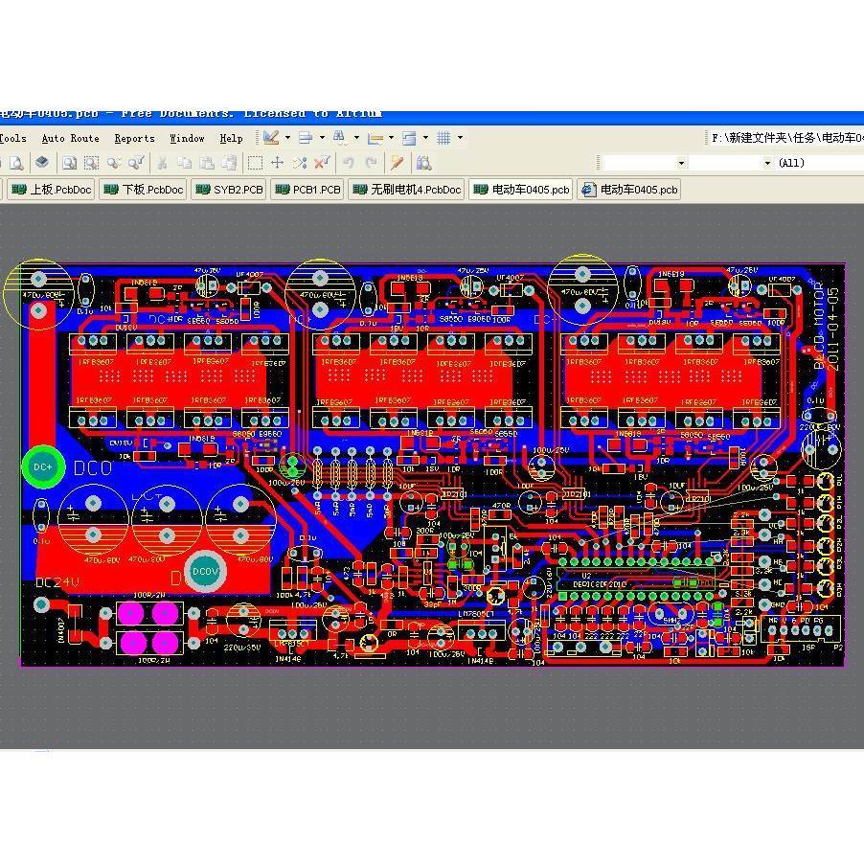
Task: Click the layered-stack document icon
Action: pos(42,163)
